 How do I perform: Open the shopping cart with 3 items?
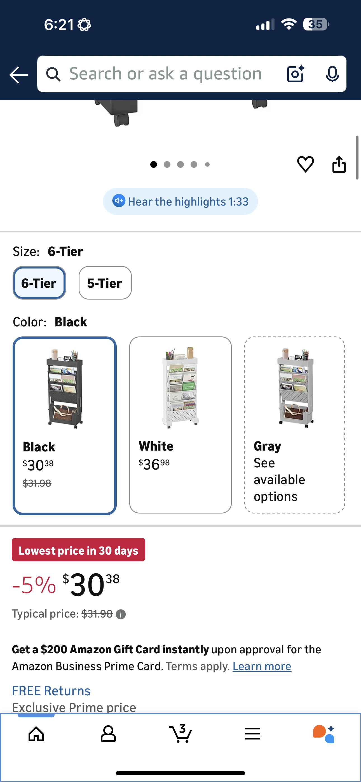coord(180,733)
